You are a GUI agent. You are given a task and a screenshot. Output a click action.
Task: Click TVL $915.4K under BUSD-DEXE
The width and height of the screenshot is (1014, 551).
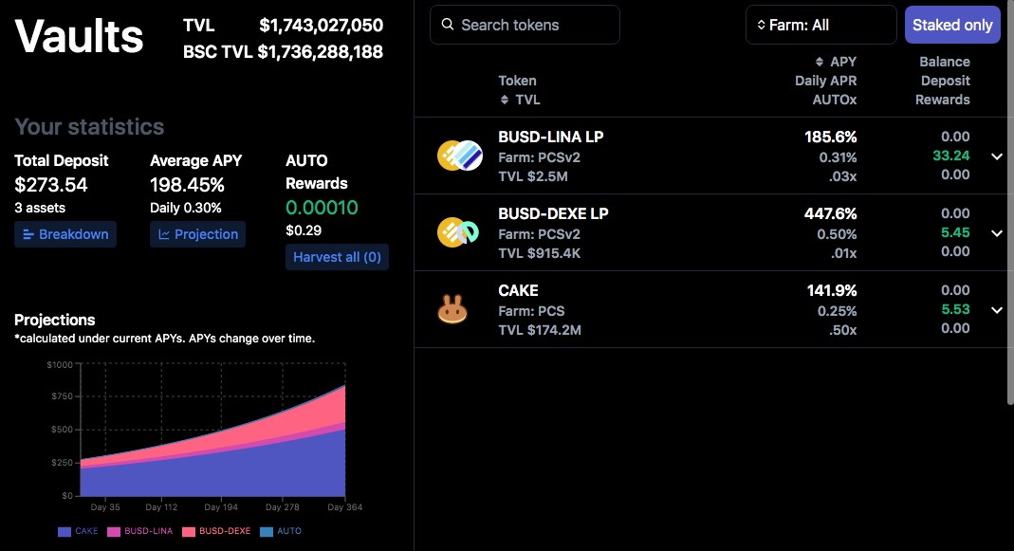point(540,253)
